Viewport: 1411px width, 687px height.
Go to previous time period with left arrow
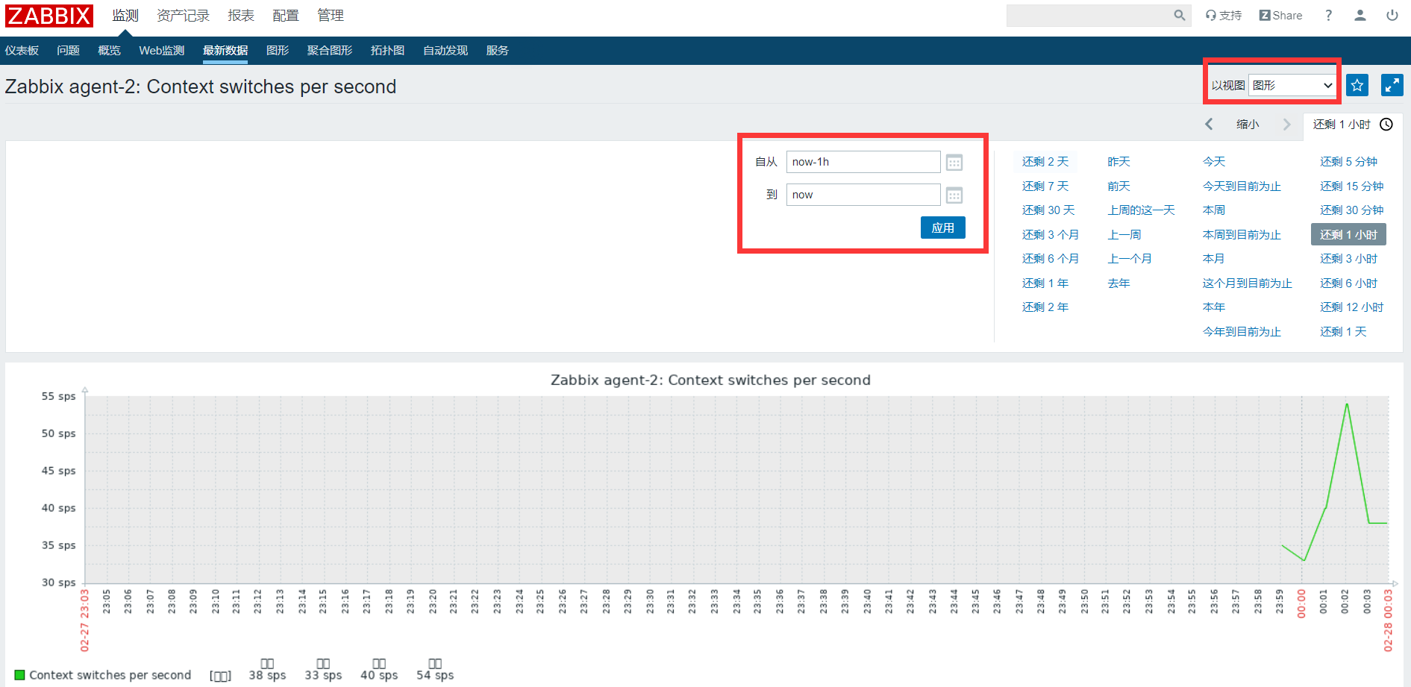point(1209,125)
